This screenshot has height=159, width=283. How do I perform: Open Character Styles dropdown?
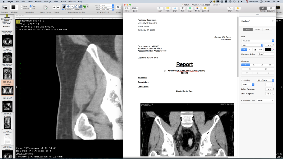pyautogui.click(x=266, y=54)
